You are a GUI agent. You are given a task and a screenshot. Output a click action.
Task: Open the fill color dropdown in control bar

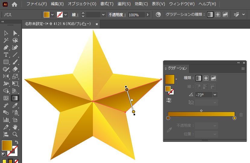tap(52, 14)
